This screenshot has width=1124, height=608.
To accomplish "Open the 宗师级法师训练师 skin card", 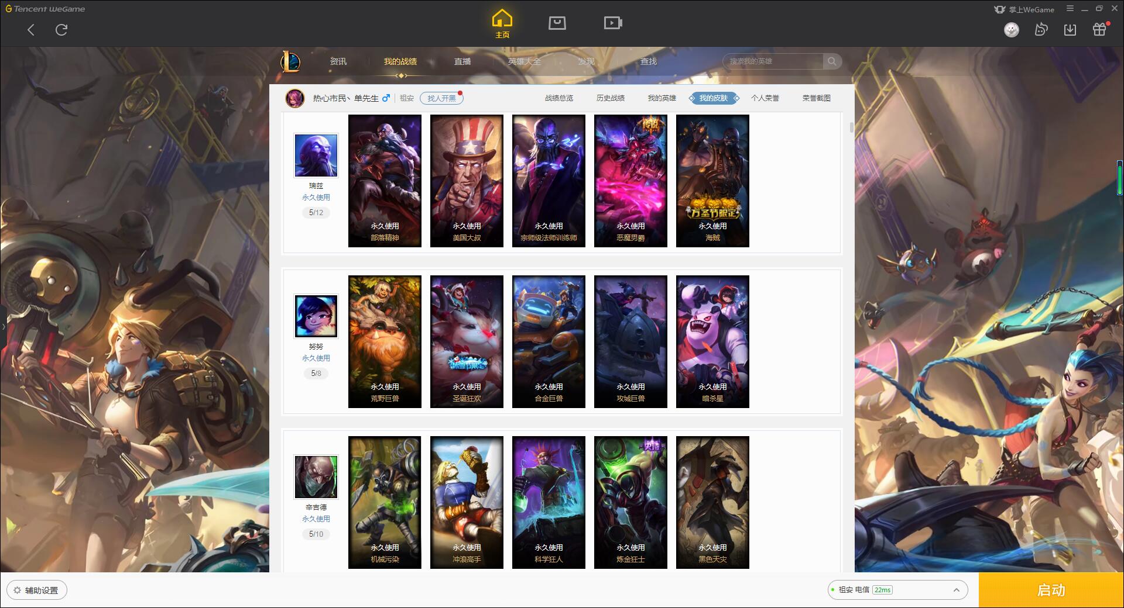I will (549, 181).
